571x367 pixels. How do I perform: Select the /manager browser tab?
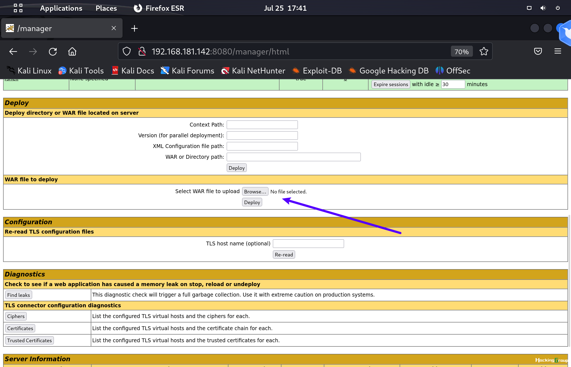(x=62, y=28)
